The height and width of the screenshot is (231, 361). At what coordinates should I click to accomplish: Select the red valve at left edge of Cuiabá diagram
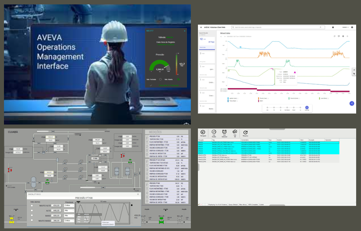[x=10, y=170]
